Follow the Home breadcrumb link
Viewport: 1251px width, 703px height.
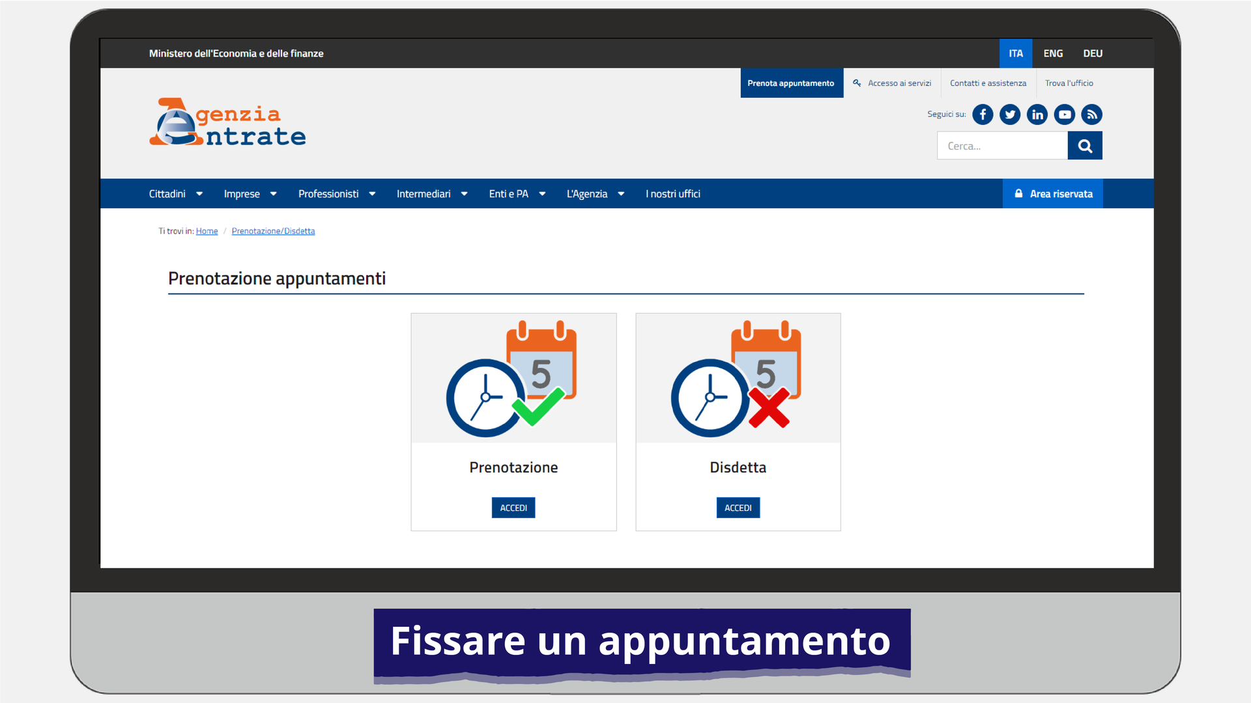[207, 231]
